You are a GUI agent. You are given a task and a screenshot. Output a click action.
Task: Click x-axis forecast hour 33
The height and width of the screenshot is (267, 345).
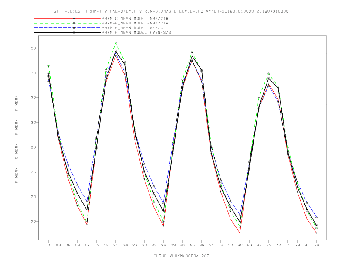[154, 245]
